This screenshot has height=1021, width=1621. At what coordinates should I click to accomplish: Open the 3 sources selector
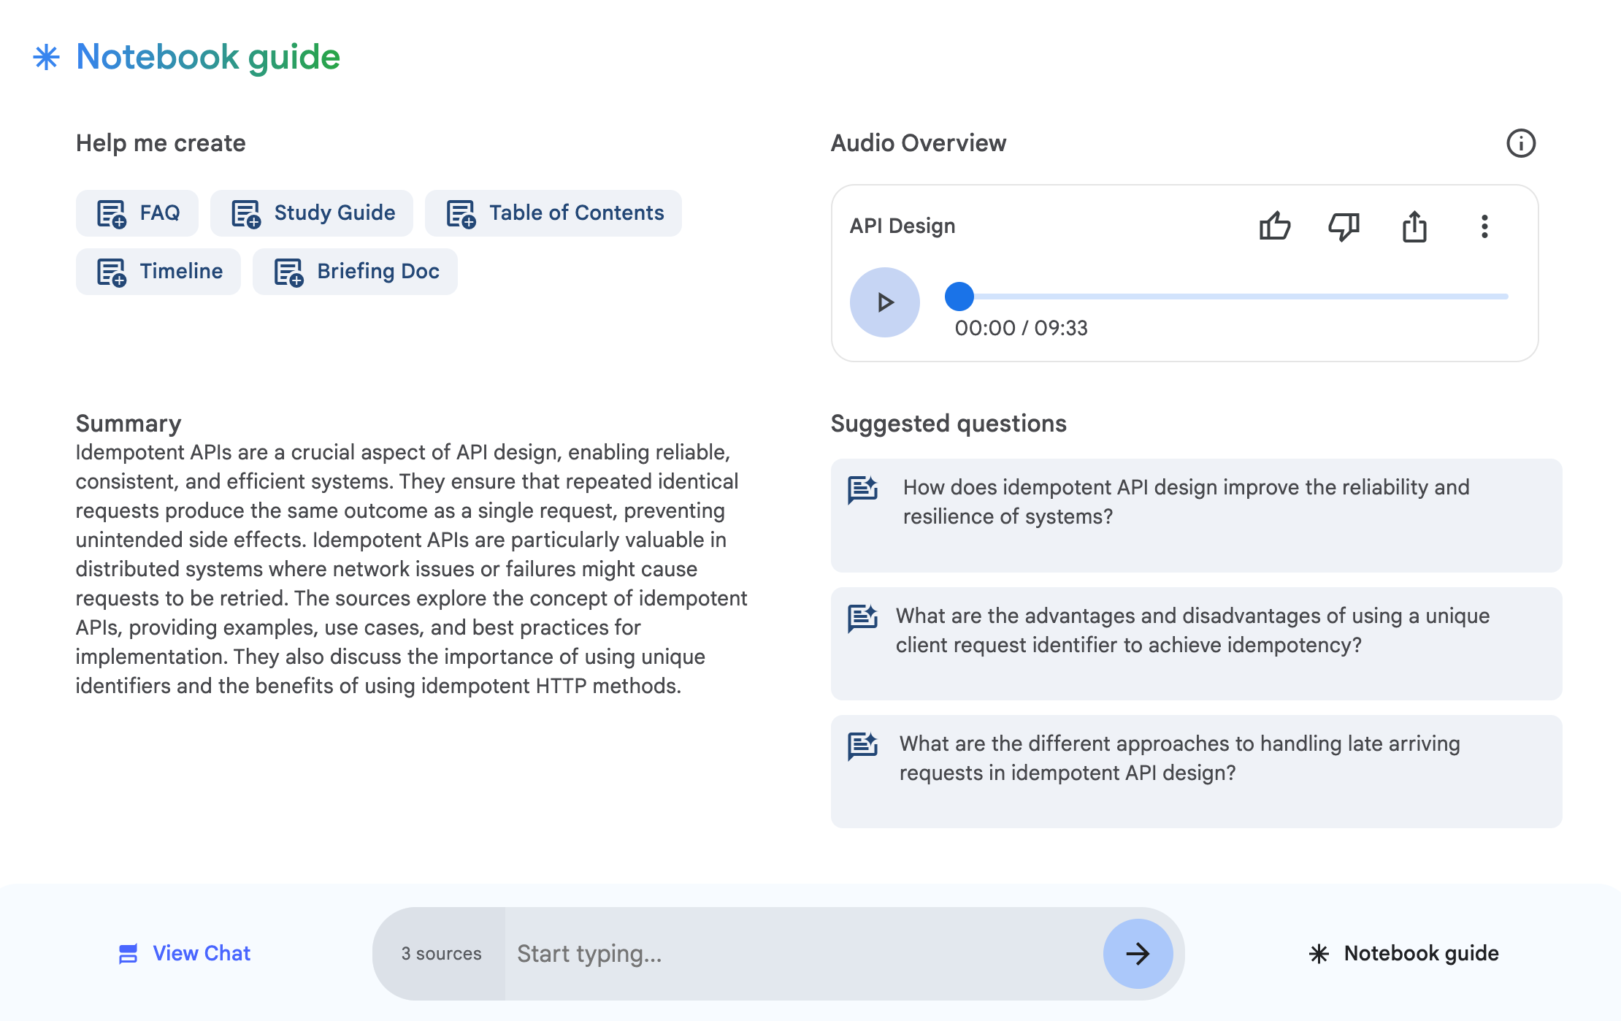[x=441, y=953]
